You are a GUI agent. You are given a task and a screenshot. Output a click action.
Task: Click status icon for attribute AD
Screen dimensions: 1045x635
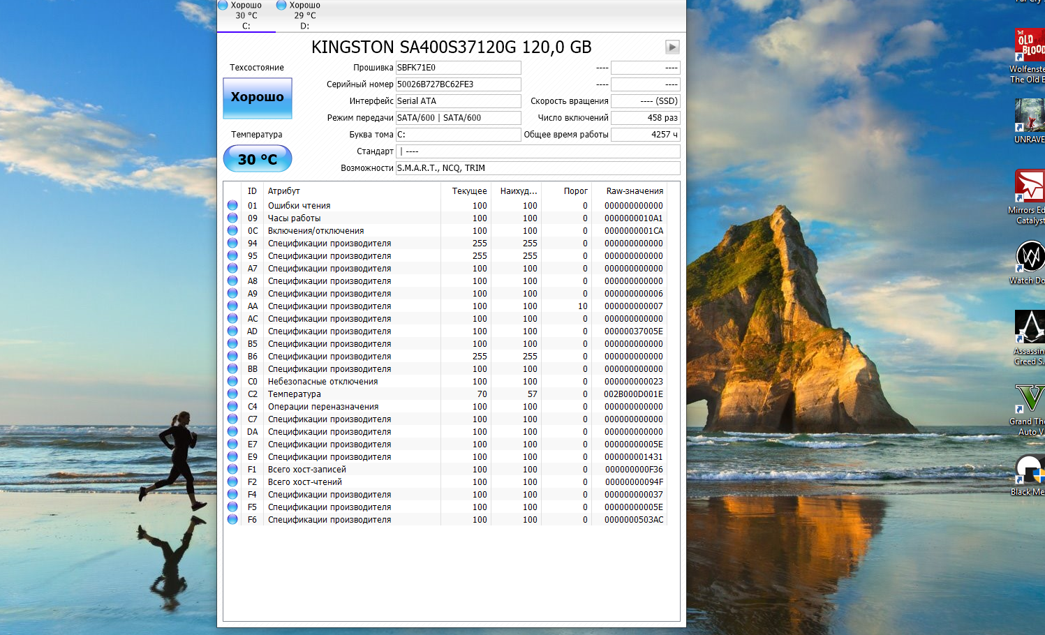coord(232,331)
